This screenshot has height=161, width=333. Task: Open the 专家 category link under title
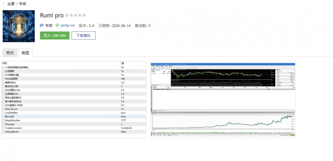49,25
